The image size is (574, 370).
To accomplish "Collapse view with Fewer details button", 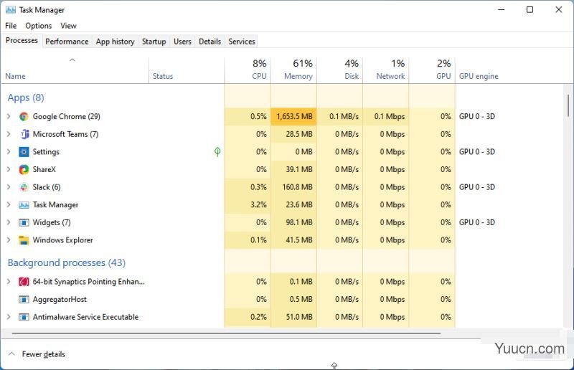I will [x=37, y=354].
